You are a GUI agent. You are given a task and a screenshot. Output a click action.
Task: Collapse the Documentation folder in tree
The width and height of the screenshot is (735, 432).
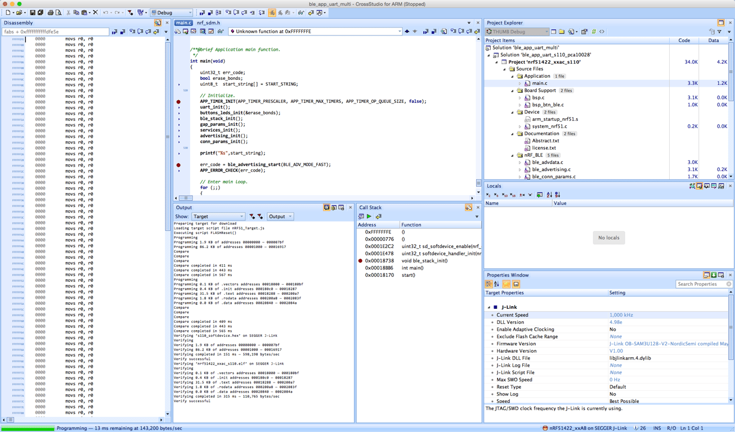513,134
